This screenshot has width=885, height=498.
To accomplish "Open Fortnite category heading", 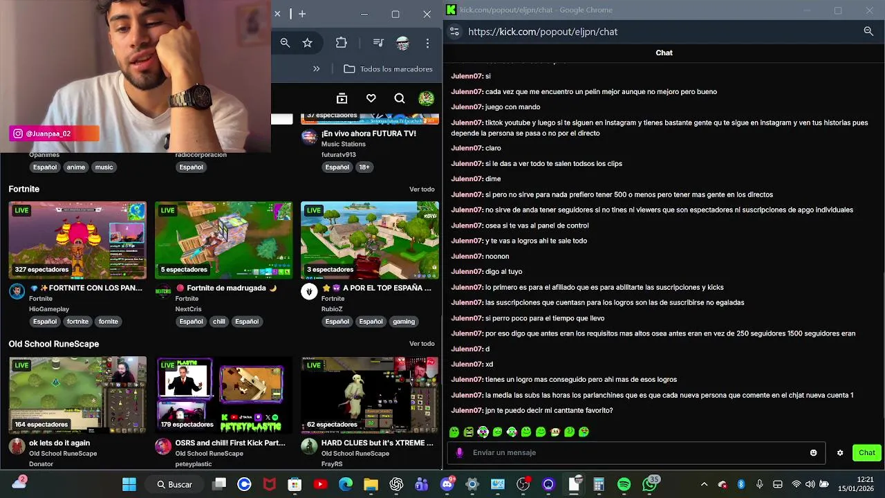I will [24, 189].
